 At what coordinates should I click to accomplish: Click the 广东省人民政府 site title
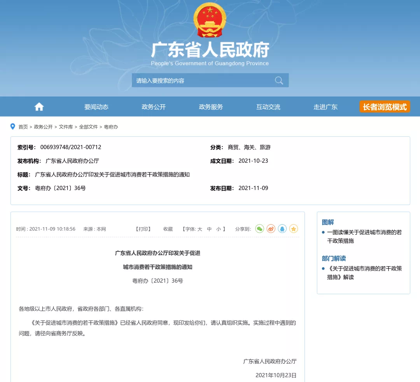[x=210, y=50]
